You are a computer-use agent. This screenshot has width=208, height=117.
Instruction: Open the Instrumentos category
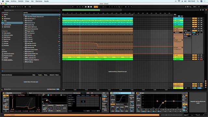pos(7,33)
